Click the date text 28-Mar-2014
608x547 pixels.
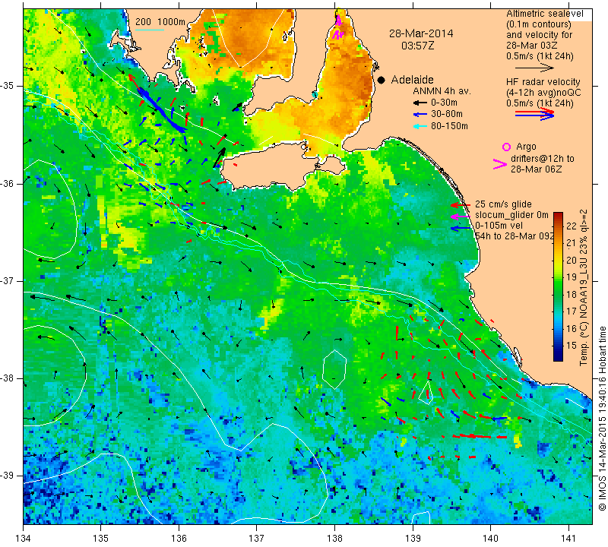pyautogui.click(x=421, y=33)
